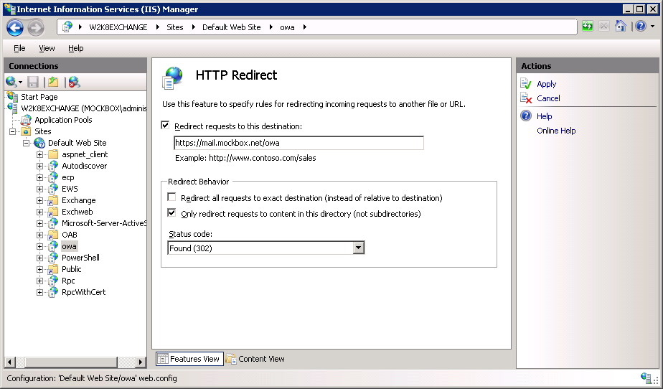Click the green Refresh page icon
663x389 pixels.
588,27
